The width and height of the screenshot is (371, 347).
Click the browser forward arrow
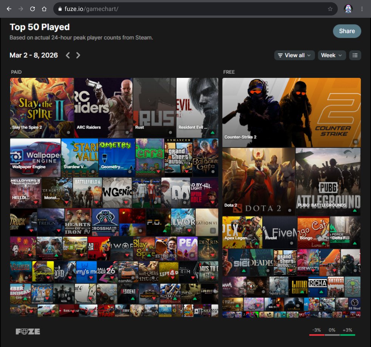(21, 9)
